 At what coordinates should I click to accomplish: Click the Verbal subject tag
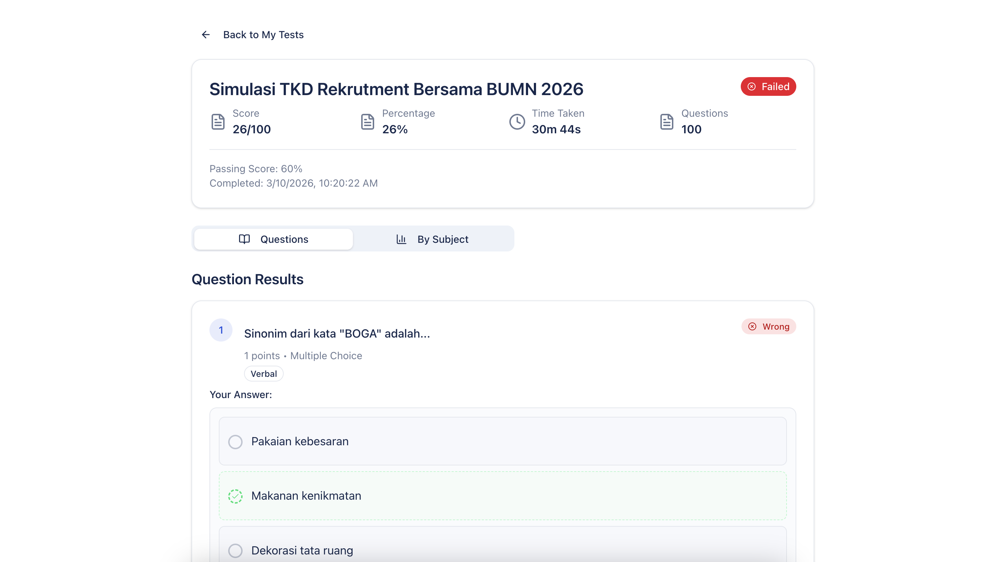(x=264, y=374)
